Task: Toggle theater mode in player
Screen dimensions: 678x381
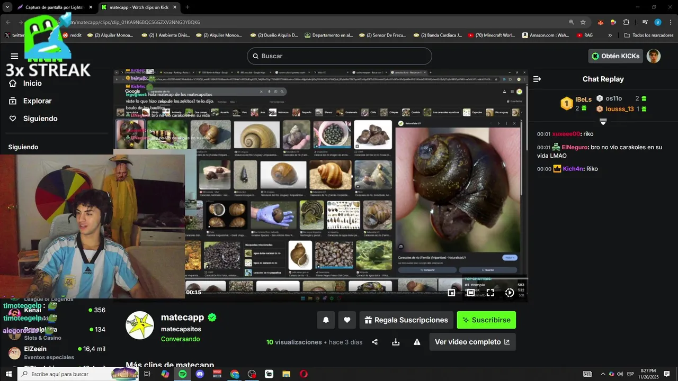Action: click(470, 293)
